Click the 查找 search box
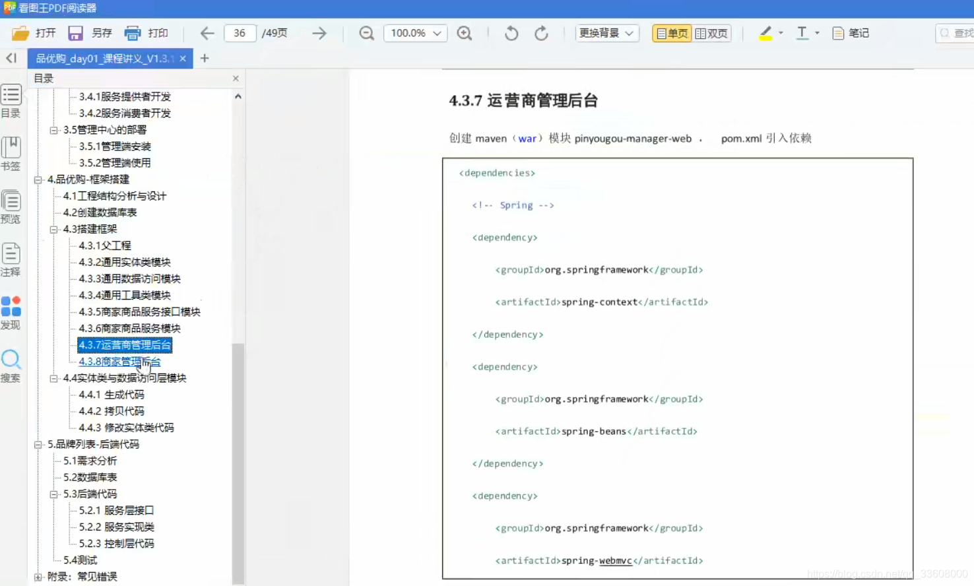 [x=956, y=33]
